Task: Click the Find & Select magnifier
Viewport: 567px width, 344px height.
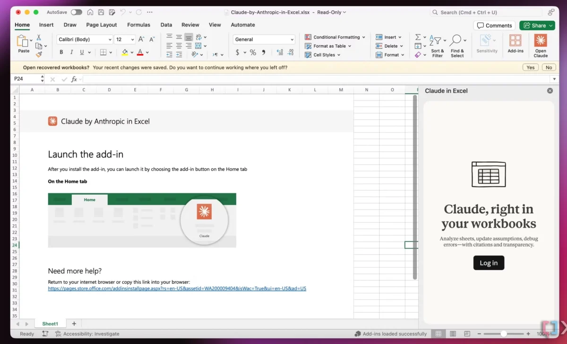Action: coord(455,41)
